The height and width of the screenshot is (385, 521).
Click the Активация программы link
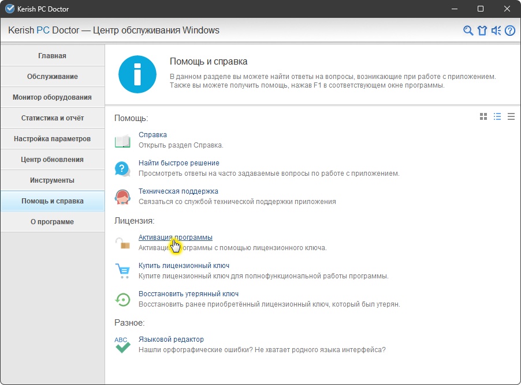(x=176, y=237)
